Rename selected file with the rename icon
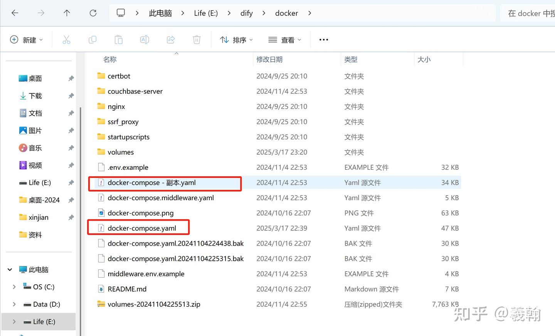Viewport: 555px width, 336px height. click(145, 39)
